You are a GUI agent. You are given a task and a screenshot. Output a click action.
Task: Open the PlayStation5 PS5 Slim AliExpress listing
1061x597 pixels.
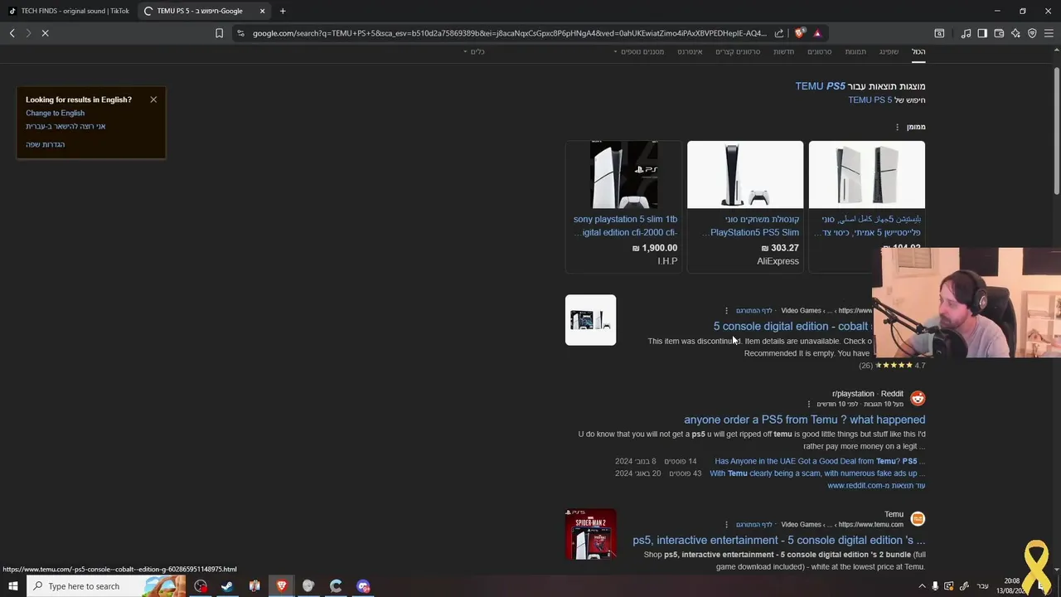[x=750, y=226]
